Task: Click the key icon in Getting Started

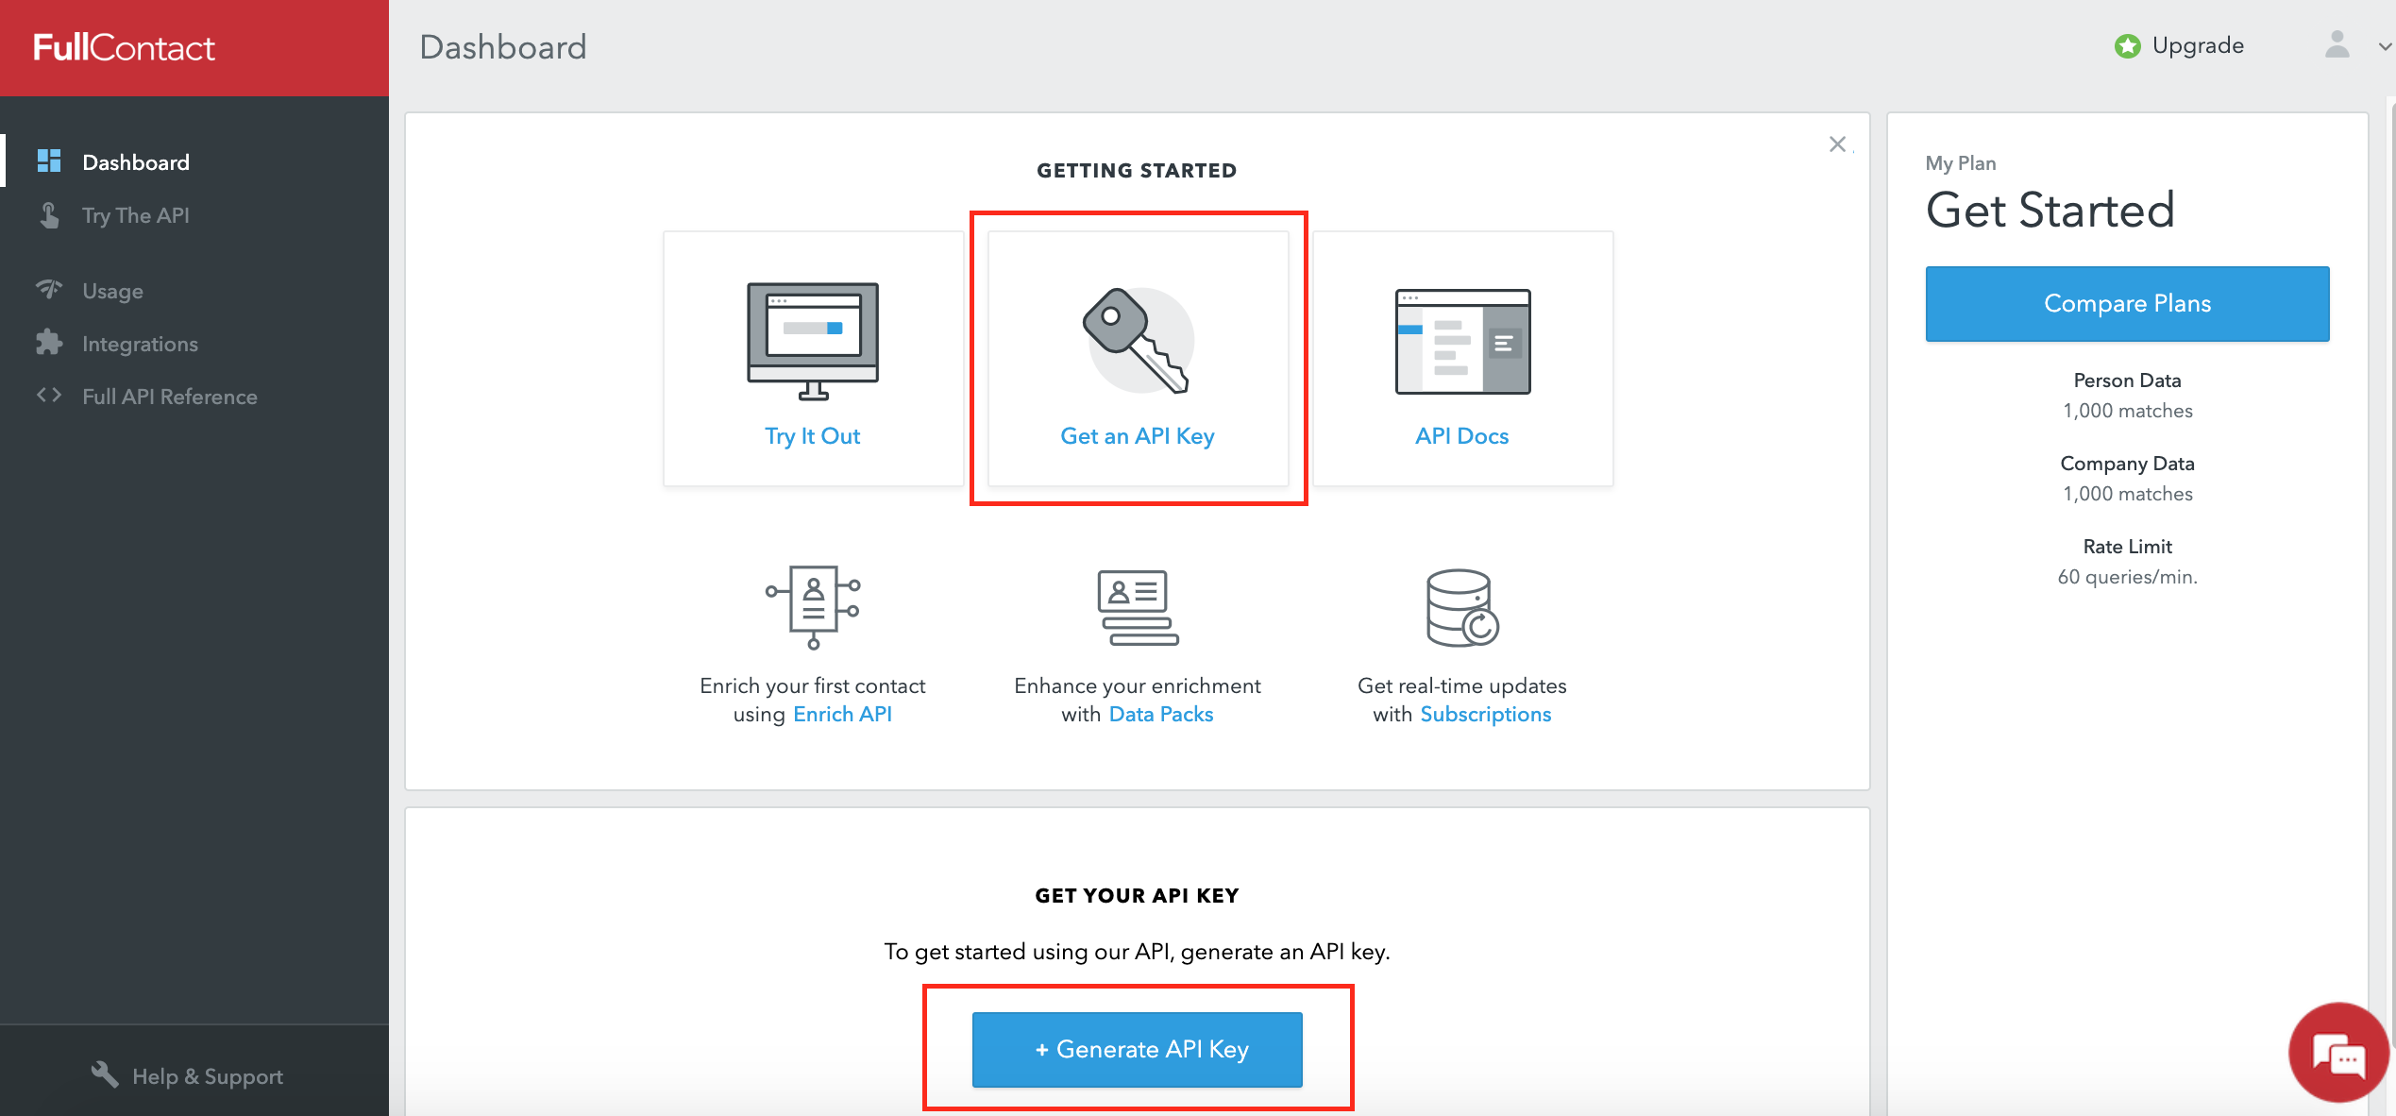Action: pyautogui.click(x=1138, y=341)
